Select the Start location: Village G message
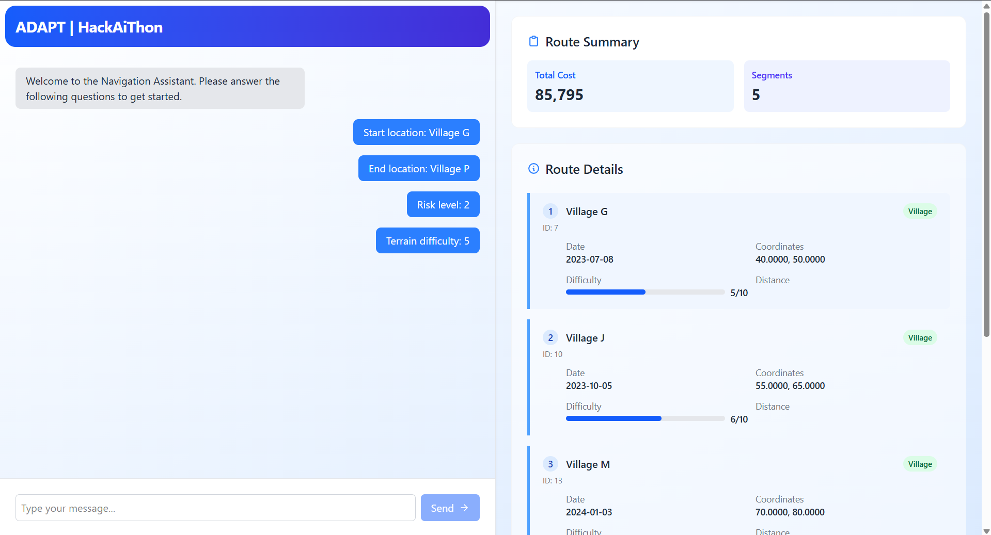991x535 pixels. pos(416,133)
